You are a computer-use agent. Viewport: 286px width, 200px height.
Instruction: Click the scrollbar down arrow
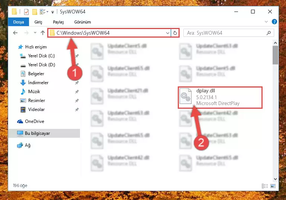pos(275,179)
